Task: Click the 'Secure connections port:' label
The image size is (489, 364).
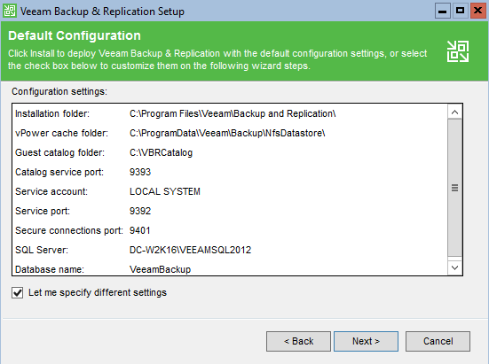Action: (69, 230)
